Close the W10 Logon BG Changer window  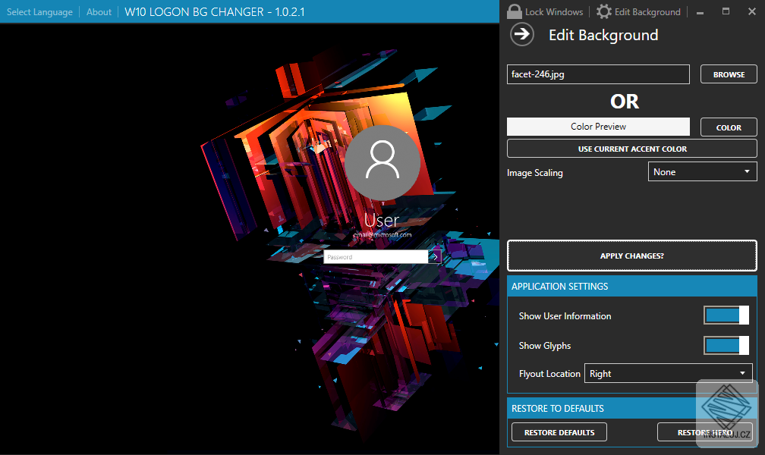(x=752, y=11)
